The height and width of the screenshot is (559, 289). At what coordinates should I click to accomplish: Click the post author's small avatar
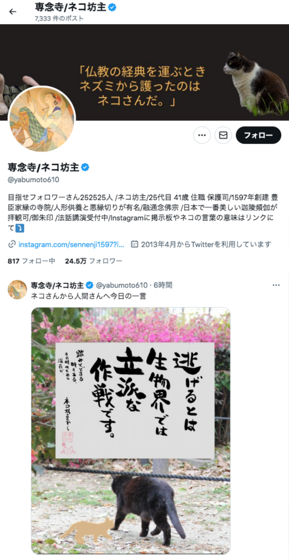[x=17, y=290]
